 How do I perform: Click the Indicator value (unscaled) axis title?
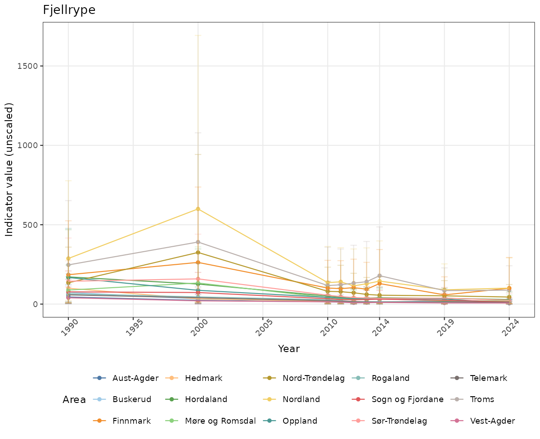click(x=9, y=169)
